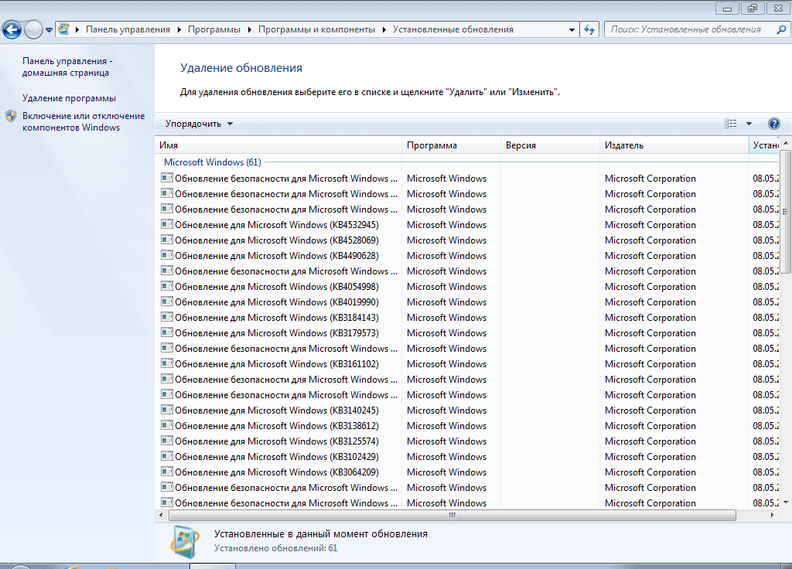Click the icon of update KB4528069
This screenshot has width=792, height=569.
[167, 240]
